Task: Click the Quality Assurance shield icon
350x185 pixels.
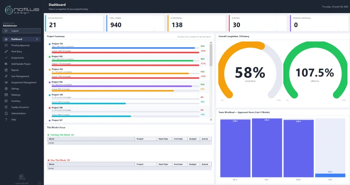Action: point(6,107)
